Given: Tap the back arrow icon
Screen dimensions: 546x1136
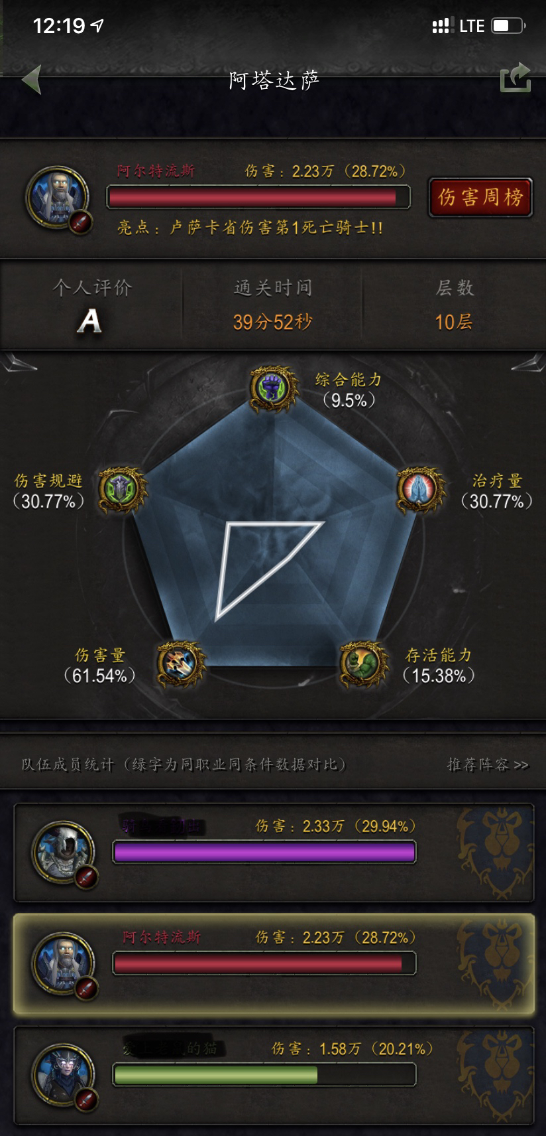Looking at the screenshot, I should point(32,80).
